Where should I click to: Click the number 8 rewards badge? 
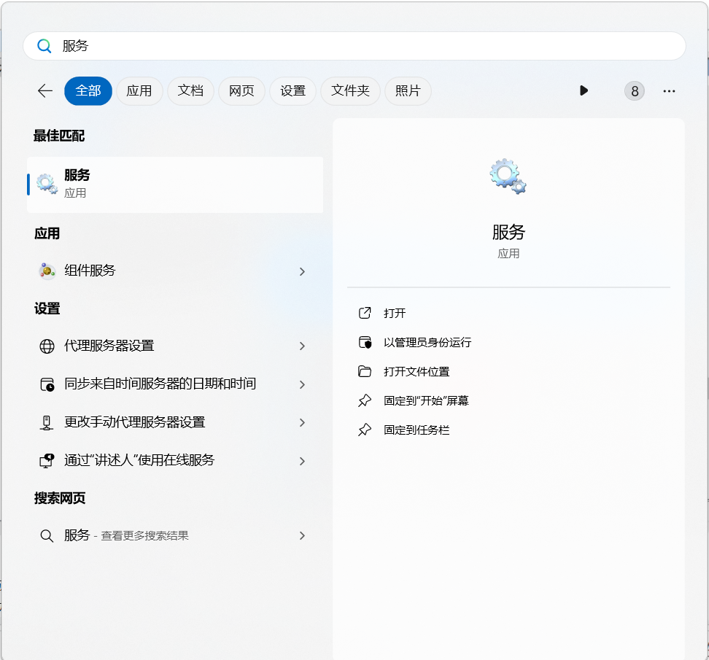tap(635, 91)
